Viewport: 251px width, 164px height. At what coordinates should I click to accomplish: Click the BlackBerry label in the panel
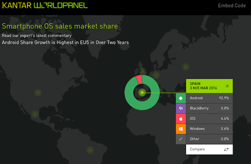click(199, 108)
